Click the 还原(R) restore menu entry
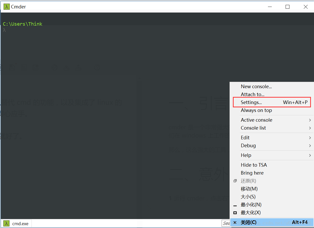Screen dimensions: 314x228 click(272, 181)
